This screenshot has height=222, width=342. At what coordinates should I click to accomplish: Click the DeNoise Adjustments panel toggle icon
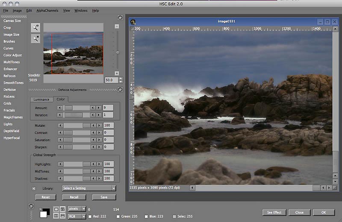click(x=120, y=90)
